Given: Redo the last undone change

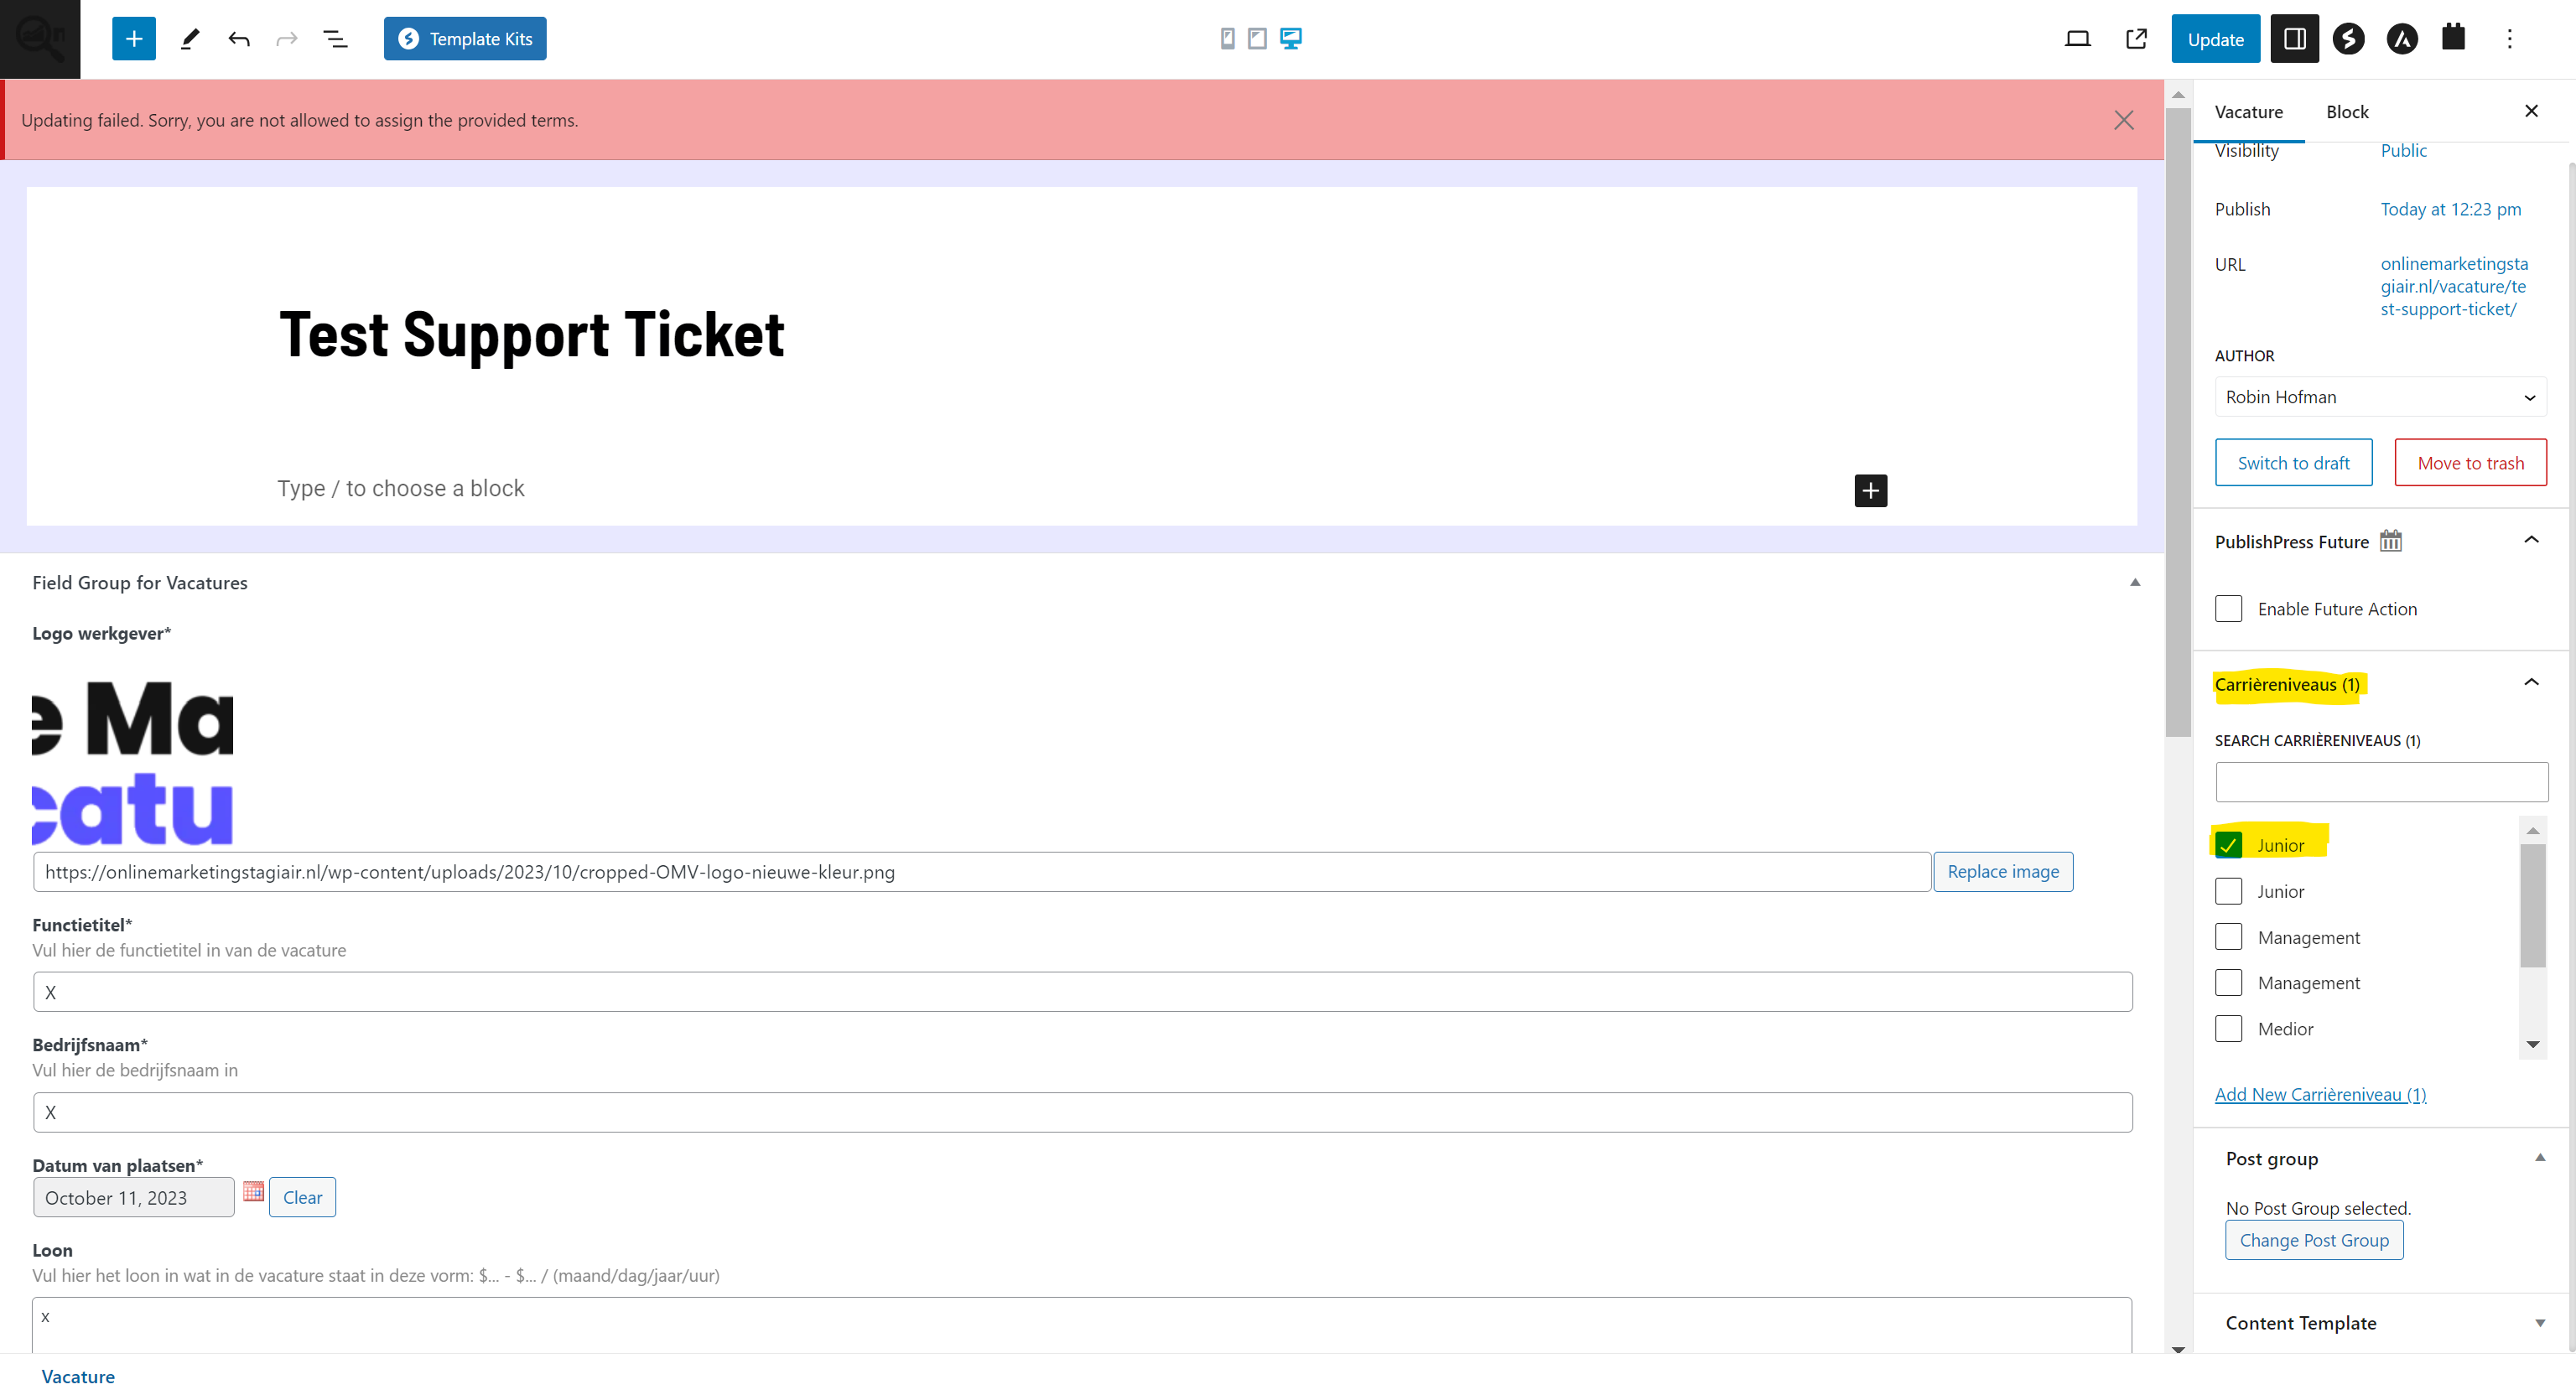Looking at the screenshot, I should 287,39.
